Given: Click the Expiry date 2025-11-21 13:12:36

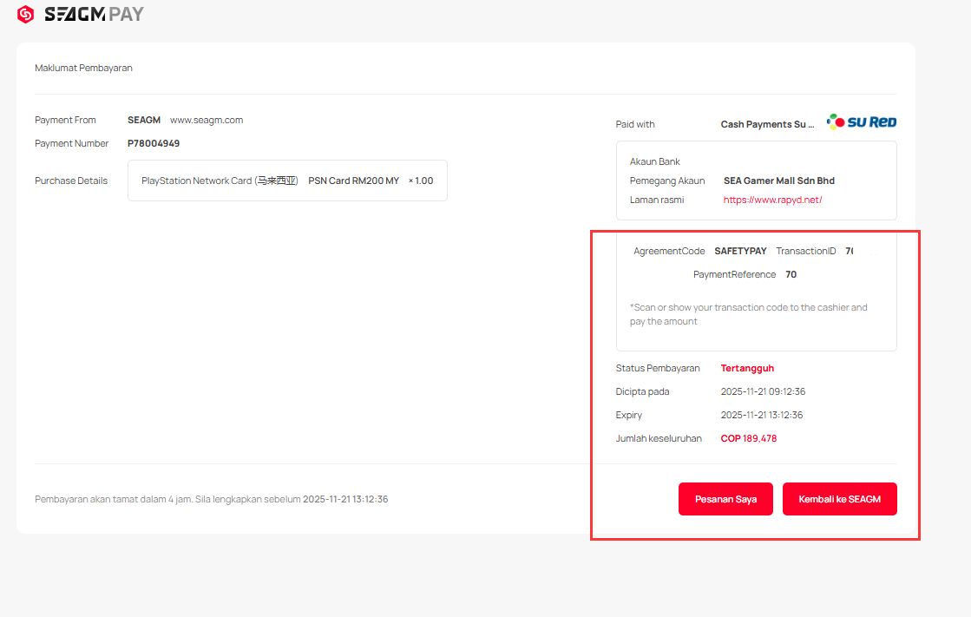Looking at the screenshot, I should tap(761, 415).
